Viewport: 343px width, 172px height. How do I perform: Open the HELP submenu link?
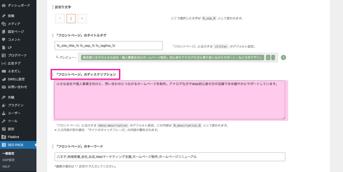pyautogui.click(x=6, y=166)
